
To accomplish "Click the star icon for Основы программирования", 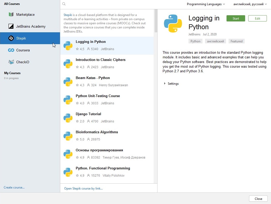I will pyautogui.click(x=77, y=157).
